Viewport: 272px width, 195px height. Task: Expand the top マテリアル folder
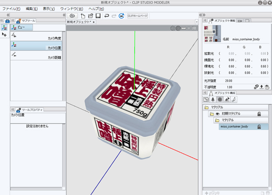click(x=207, y=107)
